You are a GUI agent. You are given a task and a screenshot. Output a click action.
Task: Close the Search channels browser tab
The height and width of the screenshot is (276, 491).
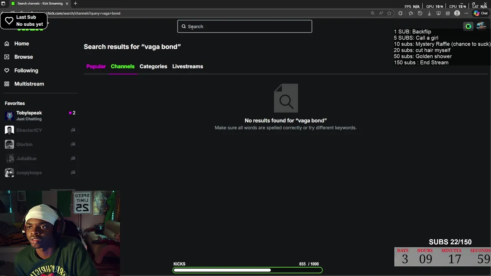[67, 3]
